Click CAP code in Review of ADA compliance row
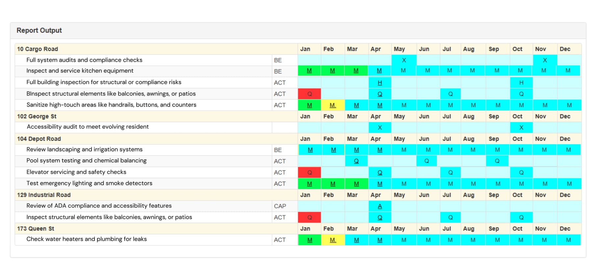Image resolution: width=592 pixels, height=274 pixels. [280, 206]
